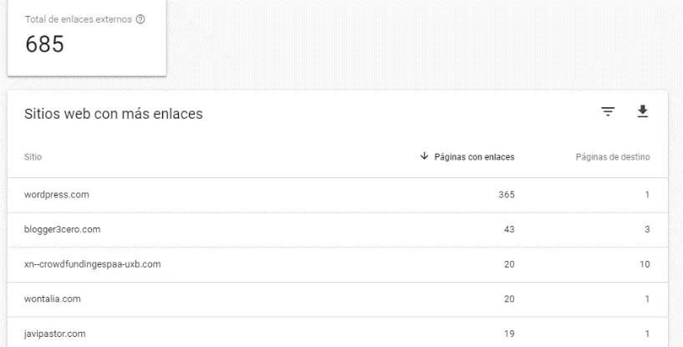683x347 pixels.
Task: Click the Sitios web con más enlaces heading
Action: [x=114, y=114]
